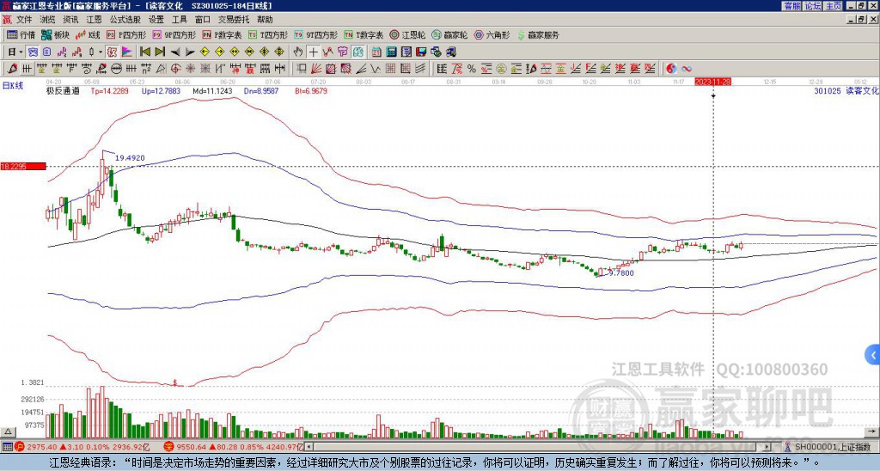Open the 六角形 hexagon tool
Viewport: 880px width, 471px height.
(492, 34)
